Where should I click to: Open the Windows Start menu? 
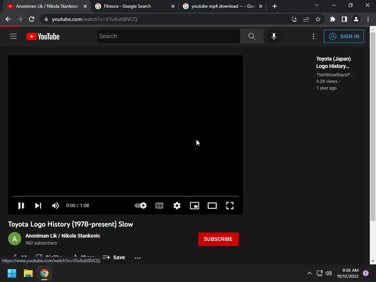click(12, 273)
